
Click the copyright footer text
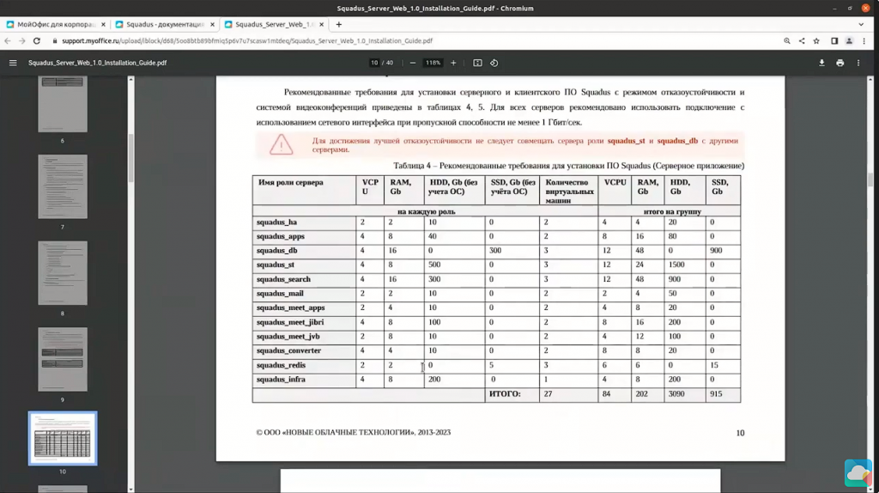(353, 432)
